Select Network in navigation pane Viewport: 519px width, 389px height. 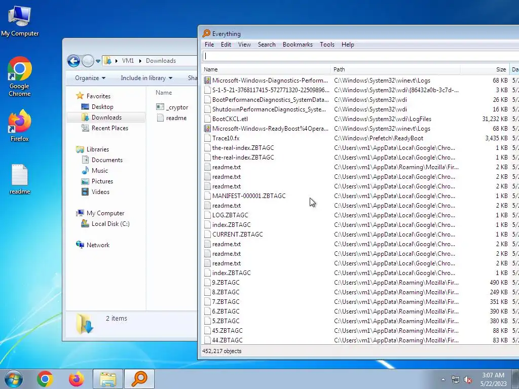coord(93,245)
